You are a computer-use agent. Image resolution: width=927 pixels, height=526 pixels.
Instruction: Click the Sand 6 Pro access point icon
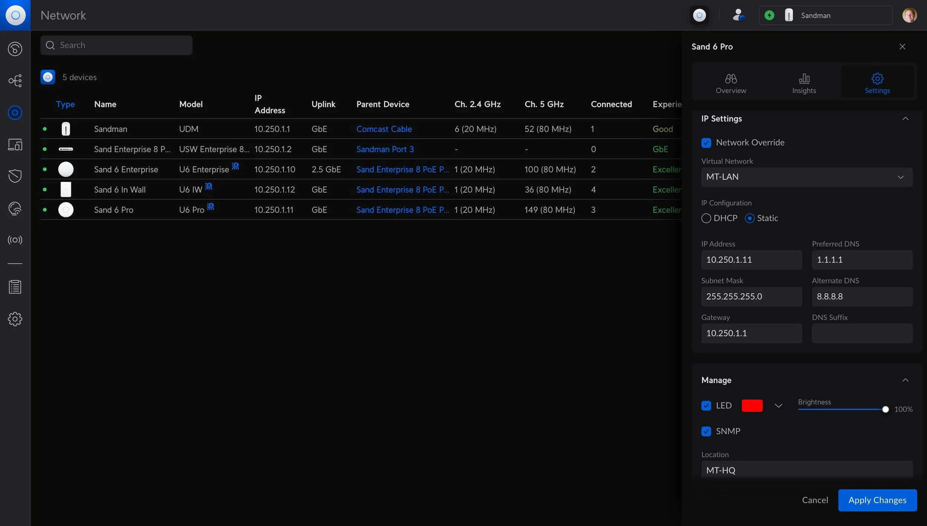point(66,210)
